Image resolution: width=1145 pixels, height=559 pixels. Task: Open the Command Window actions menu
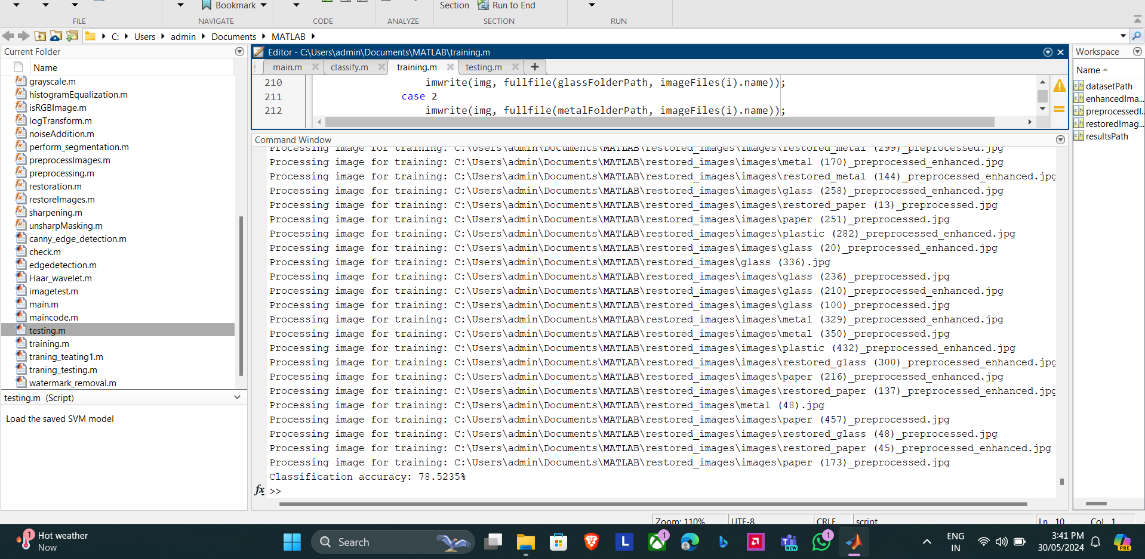tap(1060, 139)
